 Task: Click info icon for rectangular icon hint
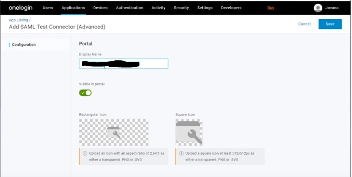[85, 153]
